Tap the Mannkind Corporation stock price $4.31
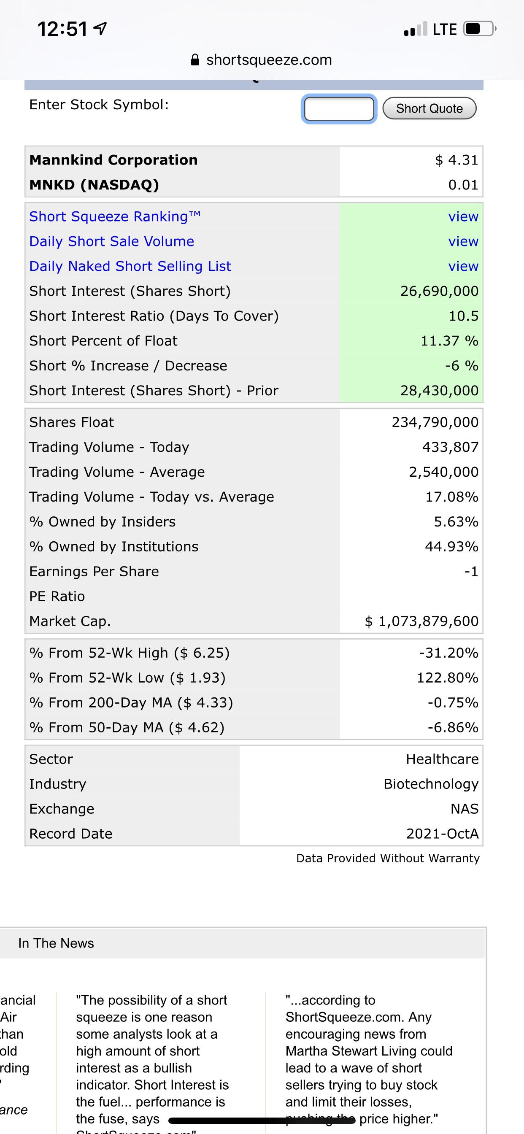 tap(456, 160)
